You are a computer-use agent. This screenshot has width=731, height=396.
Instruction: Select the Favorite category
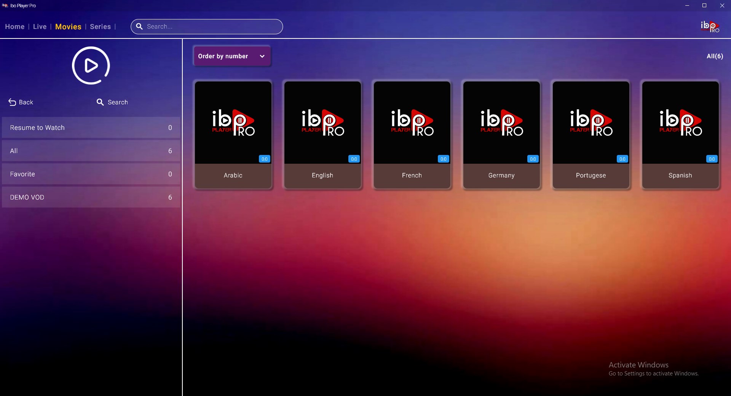pyautogui.click(x=91, y=174)
